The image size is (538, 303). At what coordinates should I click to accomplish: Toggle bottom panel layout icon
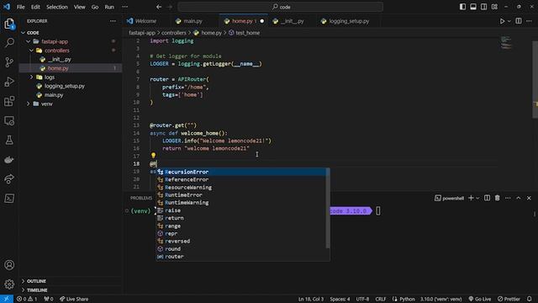[x=473, y=7]
